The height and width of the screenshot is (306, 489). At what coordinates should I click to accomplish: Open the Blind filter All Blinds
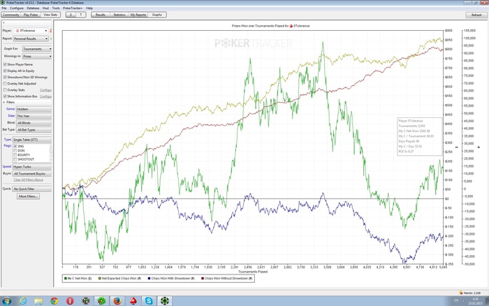click(34, 123)
